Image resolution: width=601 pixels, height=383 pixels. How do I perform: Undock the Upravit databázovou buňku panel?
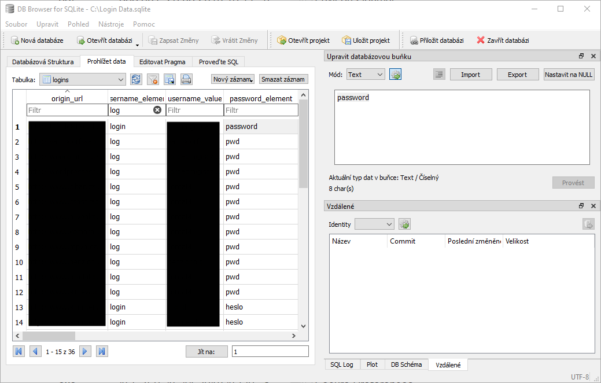[581, 56]
